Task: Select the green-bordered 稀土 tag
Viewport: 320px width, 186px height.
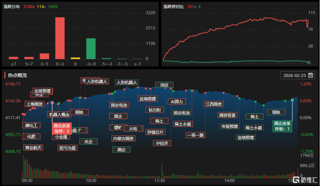Action: point(254,117)
